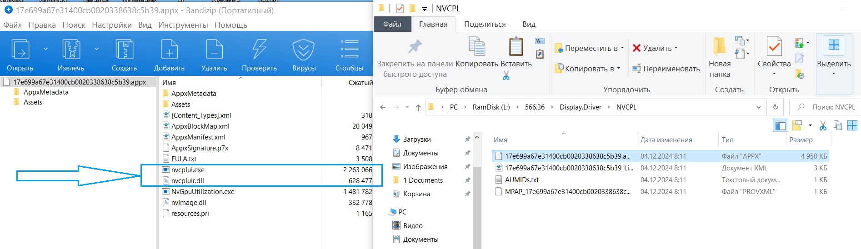Click the Вставить clipboard icon in Explorer
Viewport: 861px width, 249px height.
[x=516, y=46]
